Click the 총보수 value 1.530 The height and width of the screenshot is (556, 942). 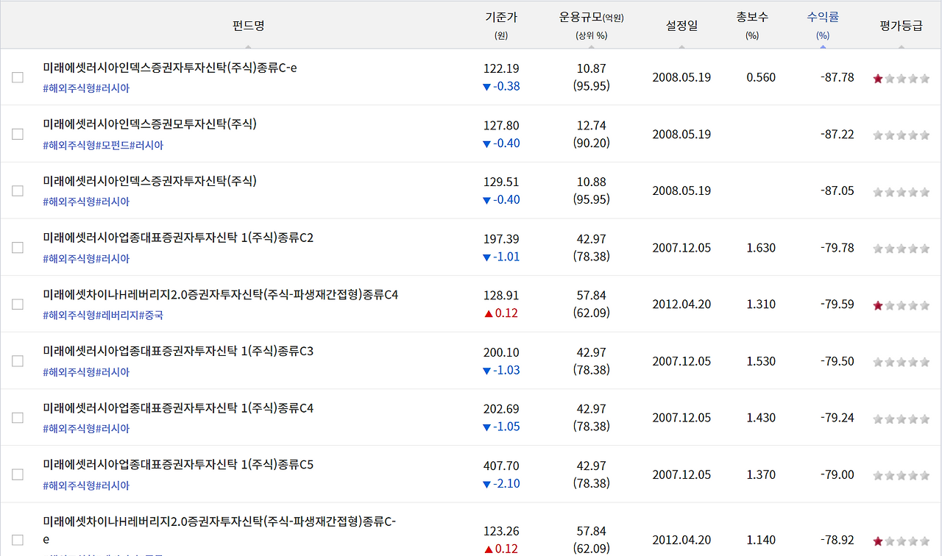(761, 361)
